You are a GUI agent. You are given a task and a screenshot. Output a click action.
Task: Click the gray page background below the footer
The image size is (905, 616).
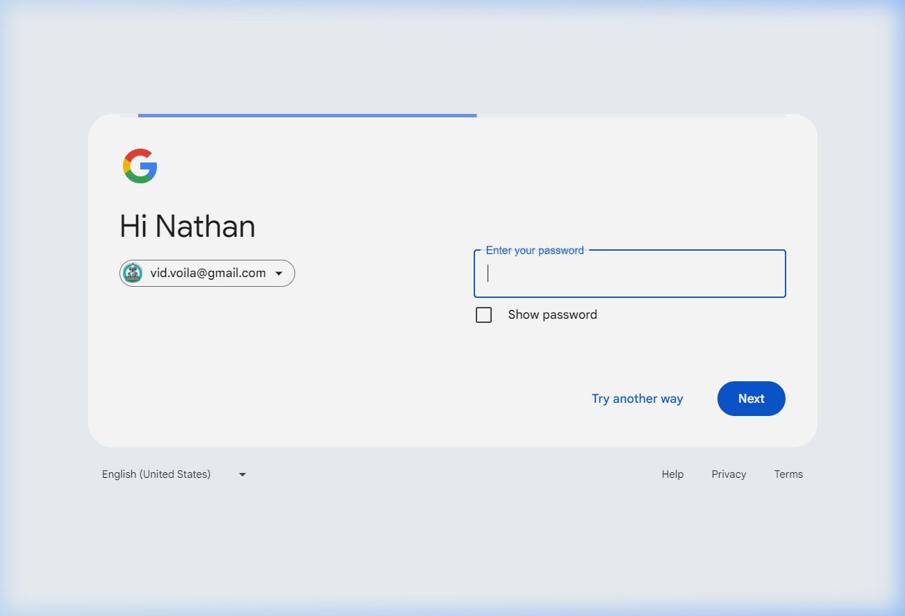tap(451, 549)
